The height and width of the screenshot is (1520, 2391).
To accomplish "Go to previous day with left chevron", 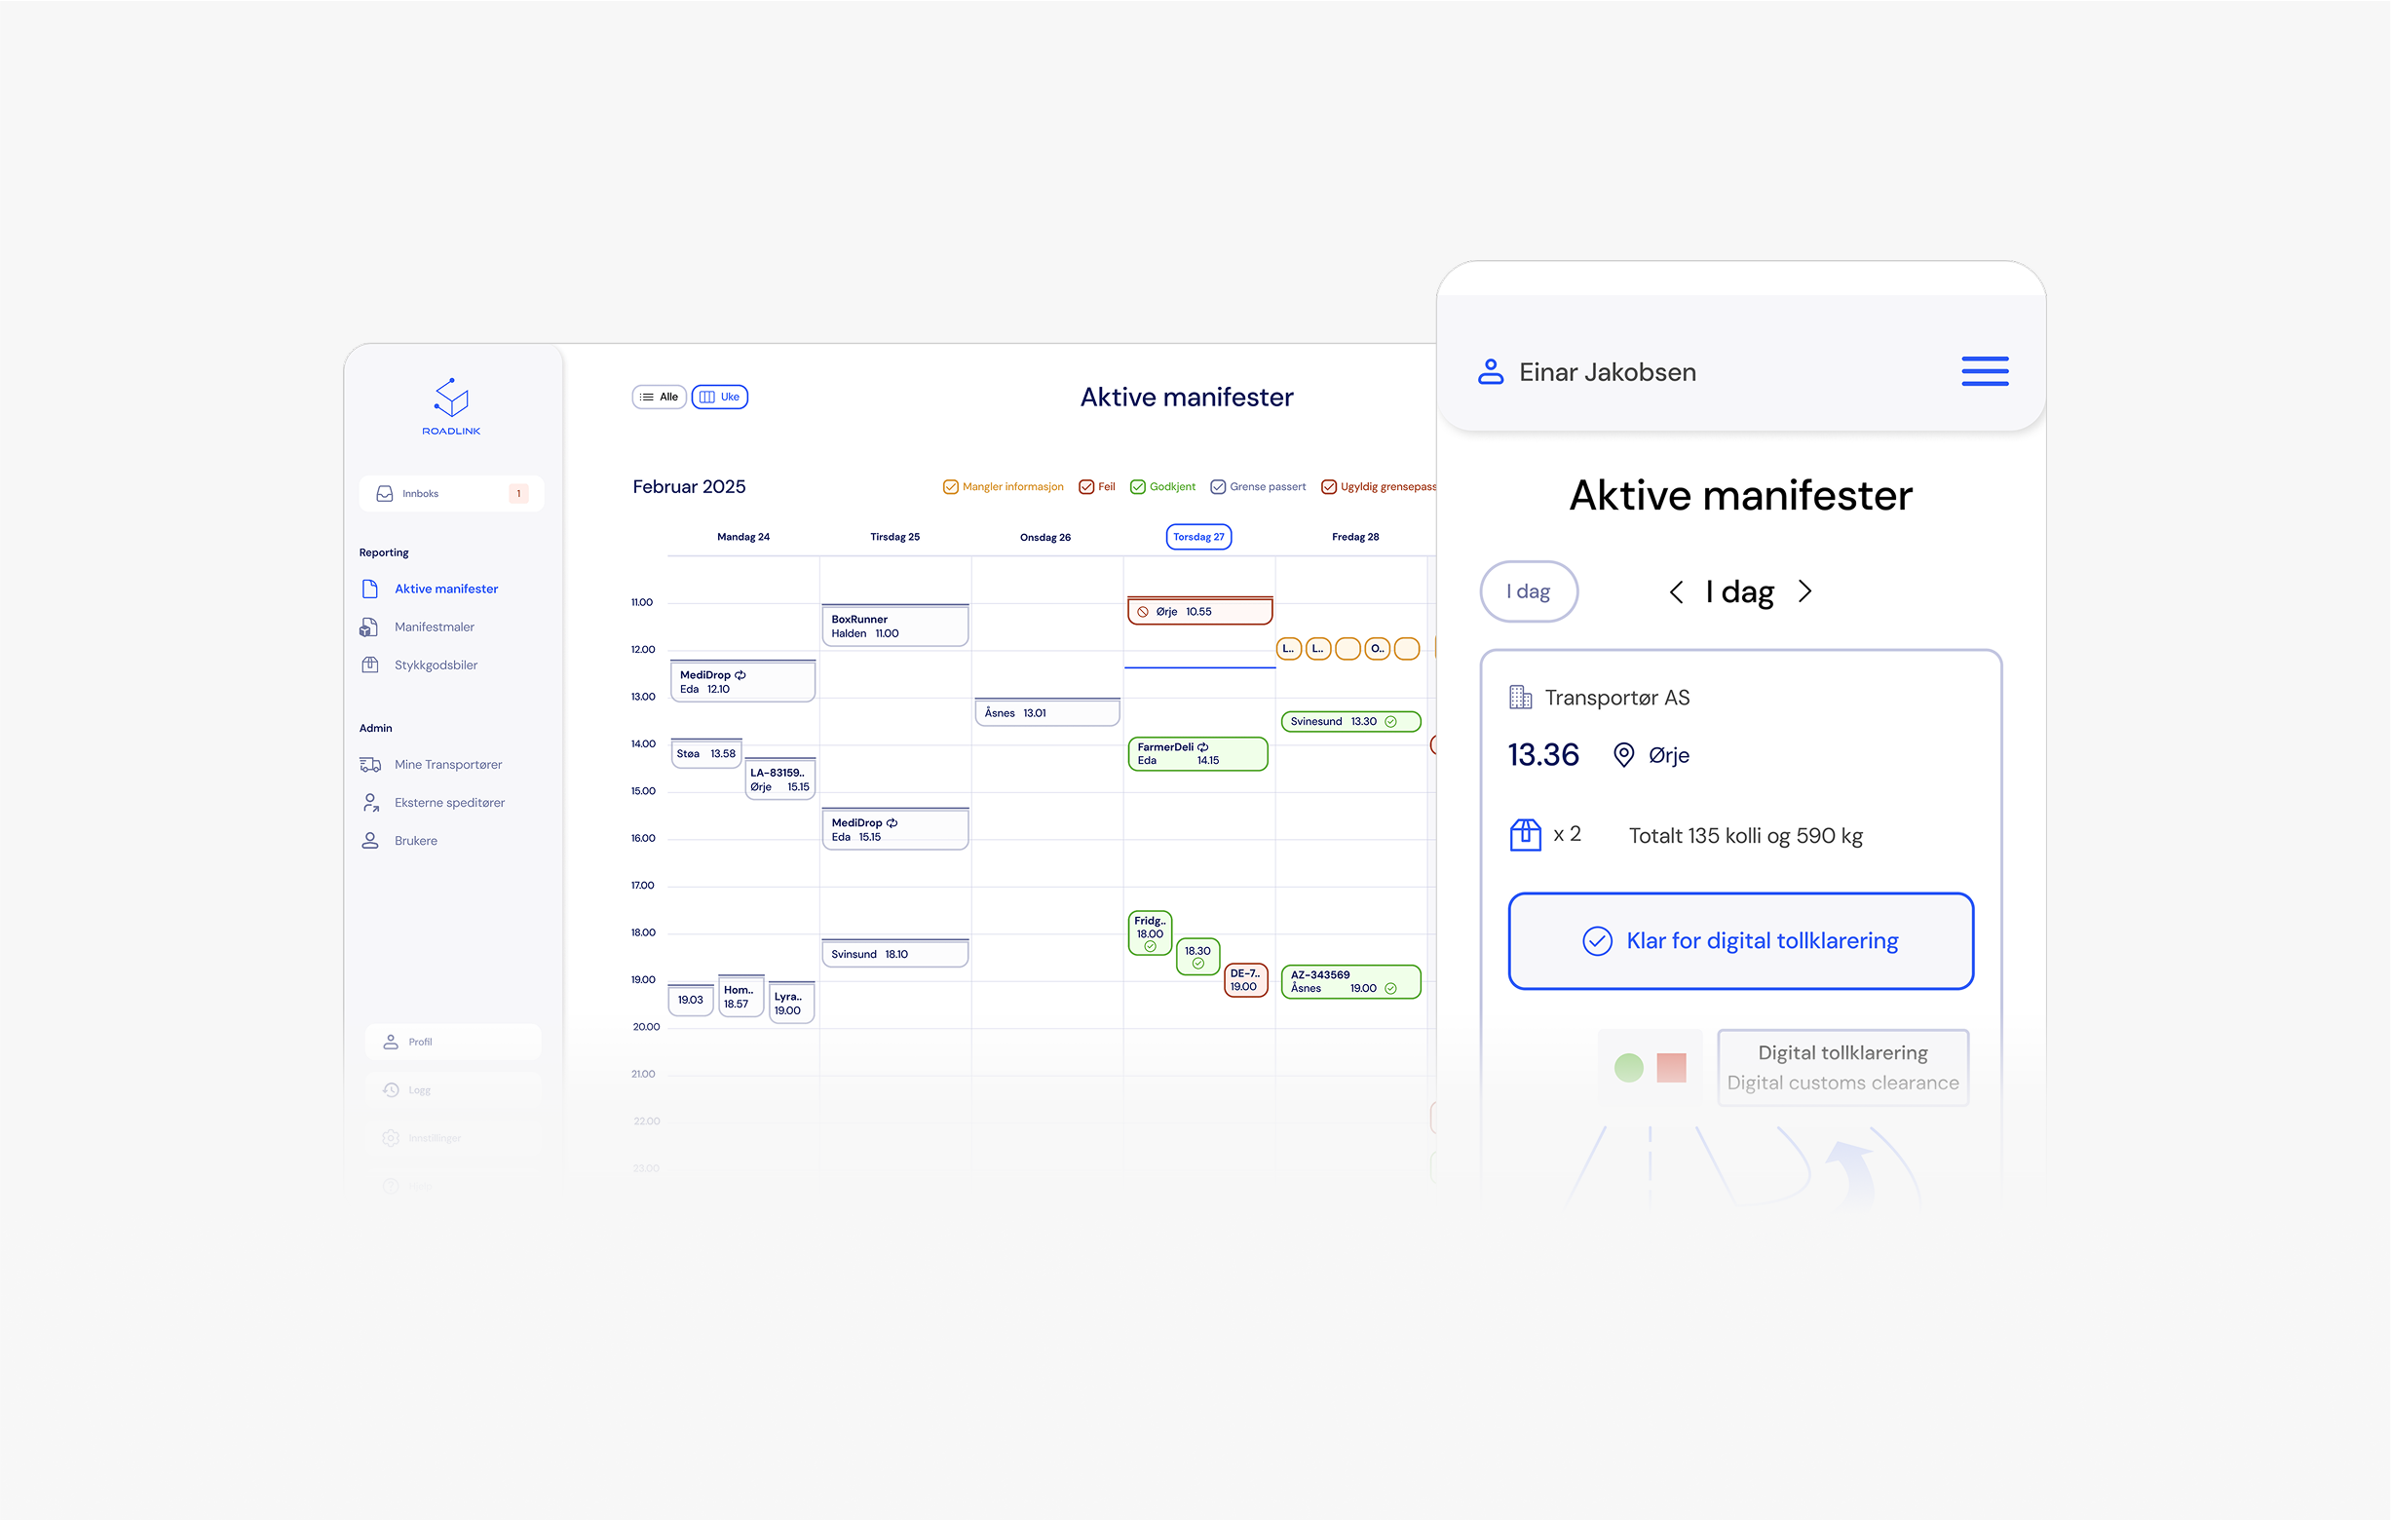I will [x=1676, y=591].
